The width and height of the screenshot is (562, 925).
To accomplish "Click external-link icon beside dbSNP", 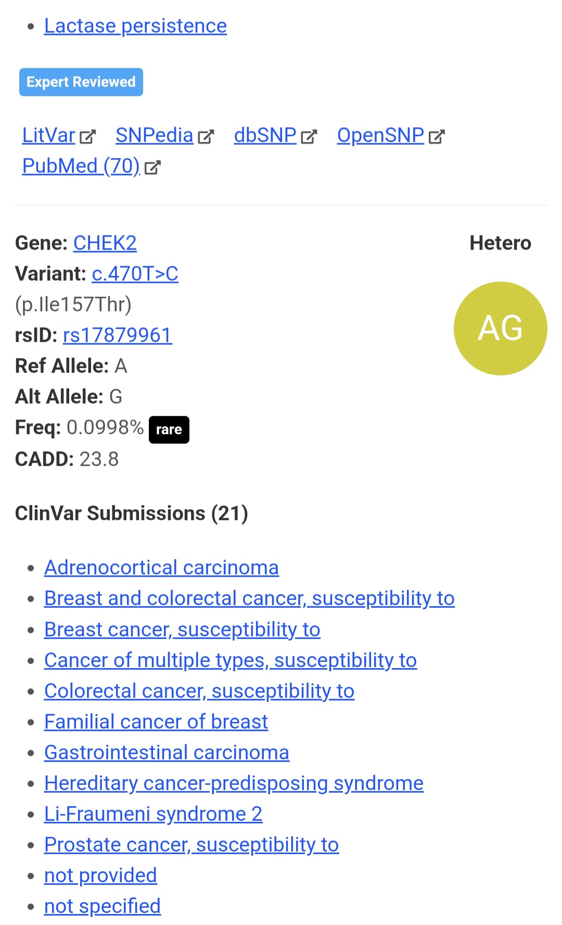I will coord(309,136).
